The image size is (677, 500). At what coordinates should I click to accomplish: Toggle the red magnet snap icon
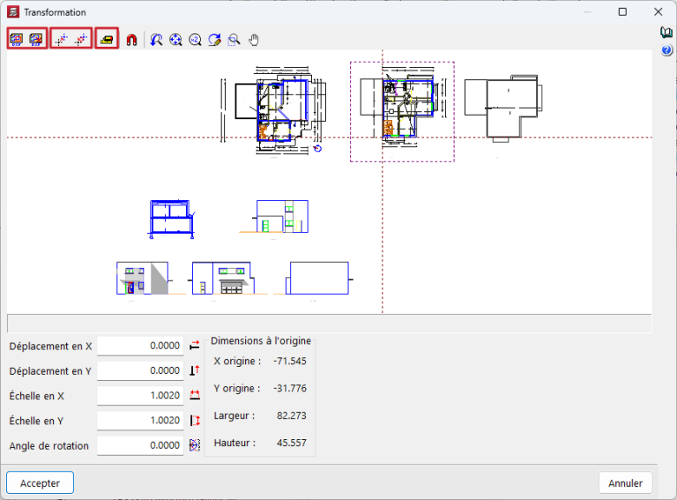pos(131,40)
